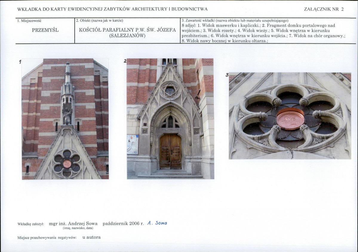Click the stone steps in photo 2
The image size is (358, 252).
(x=170, y=174)
